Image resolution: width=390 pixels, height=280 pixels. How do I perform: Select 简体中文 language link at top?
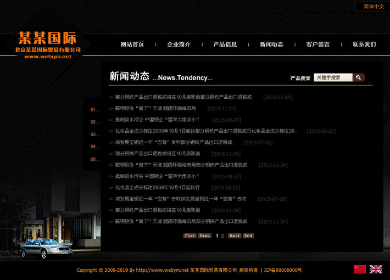pyautogui.click(x=374, y=7)
